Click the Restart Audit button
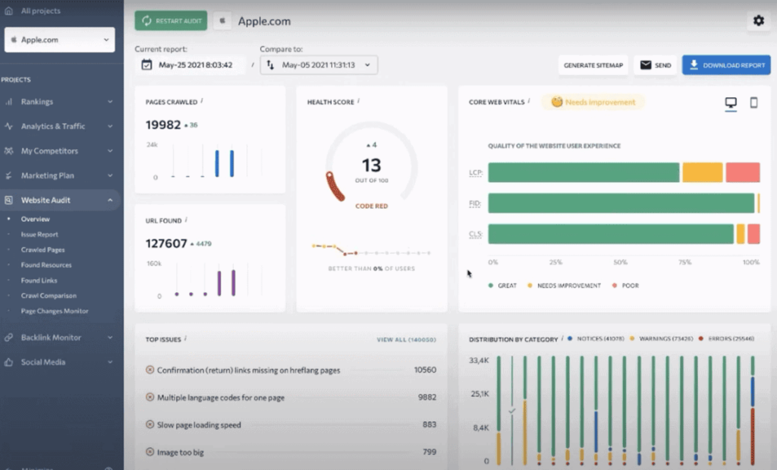 171,21
